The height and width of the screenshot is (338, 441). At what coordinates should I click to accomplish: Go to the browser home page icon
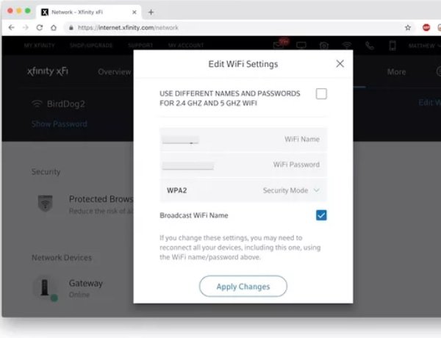pyautogui.click(x=54, y=28)
